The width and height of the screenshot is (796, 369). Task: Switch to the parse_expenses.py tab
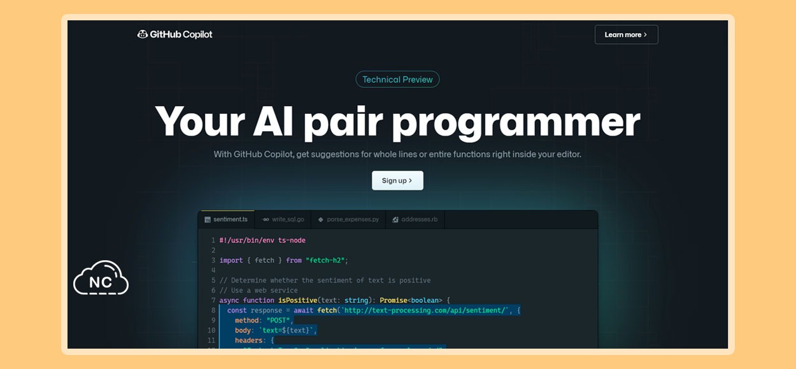[x=348, y=219]
